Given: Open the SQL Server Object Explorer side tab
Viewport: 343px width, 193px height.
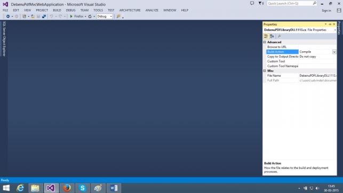Looking at the screenshot, I should (4, 39).
